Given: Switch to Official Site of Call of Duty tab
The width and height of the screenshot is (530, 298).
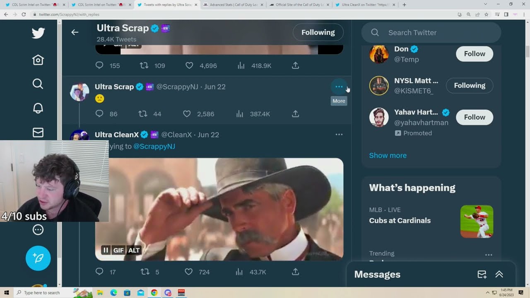Looking at the screenshot, I should click(299, 5).
